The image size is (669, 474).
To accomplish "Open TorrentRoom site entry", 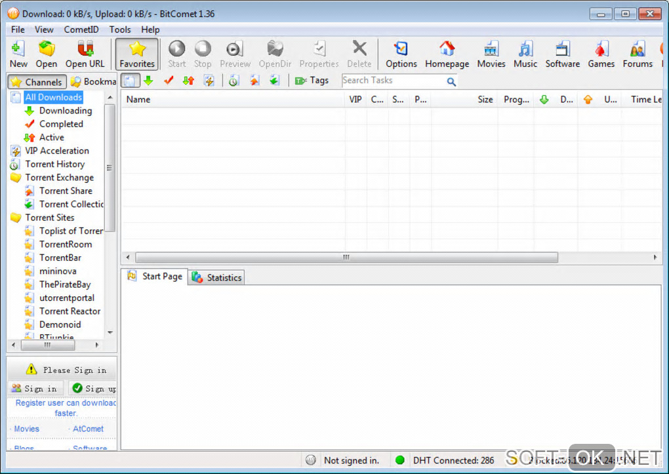I will pos(66,245).
